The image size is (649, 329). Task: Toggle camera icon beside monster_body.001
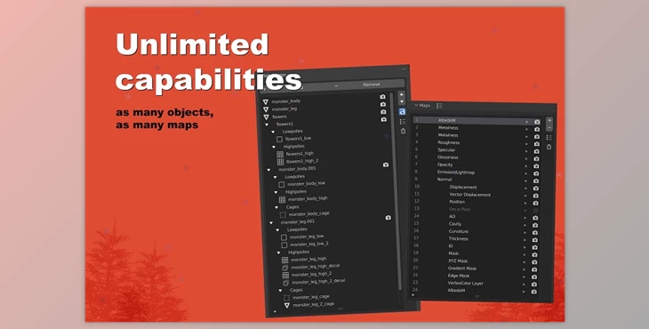point(386,164)
